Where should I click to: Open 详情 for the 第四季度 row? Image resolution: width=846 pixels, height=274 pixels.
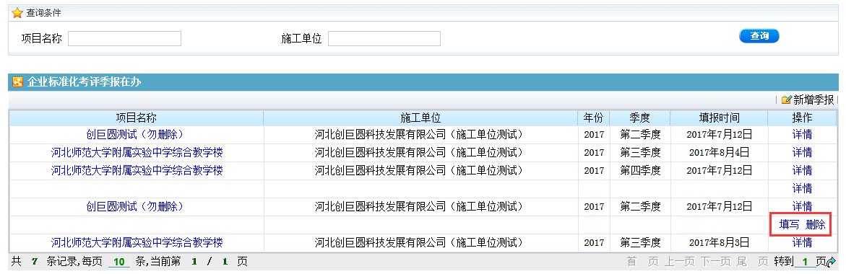[x=803, y=171]
